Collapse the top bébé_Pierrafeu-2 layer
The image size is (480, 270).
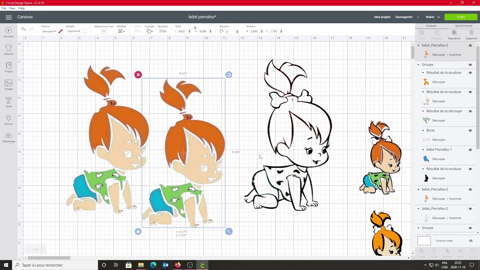[x=418, y=45]
